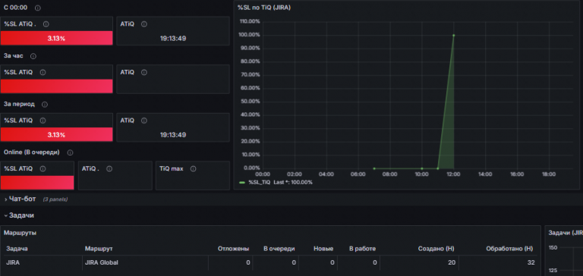583x276 pixels.
Task: Click the 0 value under В работе
Action: 374,262
